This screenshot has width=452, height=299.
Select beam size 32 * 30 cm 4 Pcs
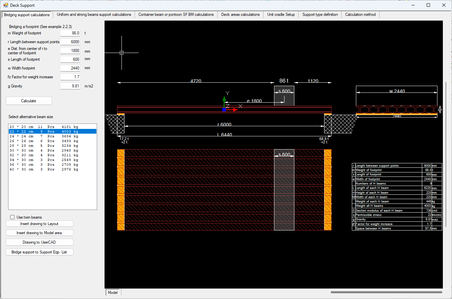[x=52, y=155]
